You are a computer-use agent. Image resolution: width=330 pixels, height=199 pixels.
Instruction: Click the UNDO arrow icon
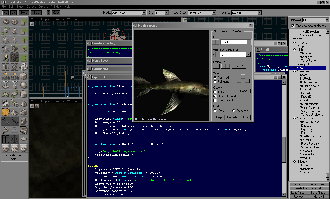click(x=6, y=76)
